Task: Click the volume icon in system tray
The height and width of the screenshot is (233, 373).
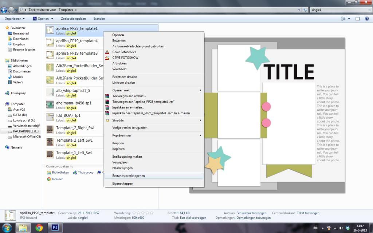Action: point(341,228)
